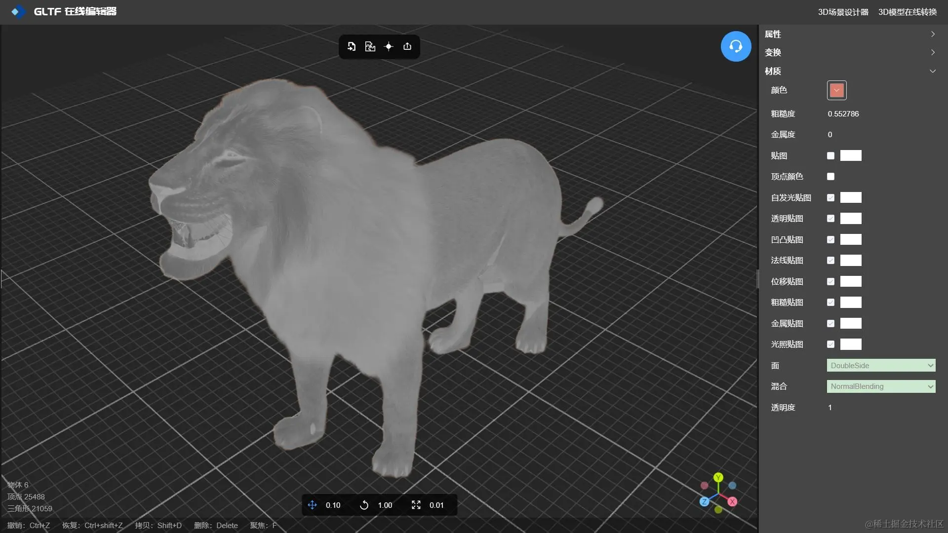The image size is (948, 533).
Task: Click the 粗糙度 value field
Action: point(843,114)
